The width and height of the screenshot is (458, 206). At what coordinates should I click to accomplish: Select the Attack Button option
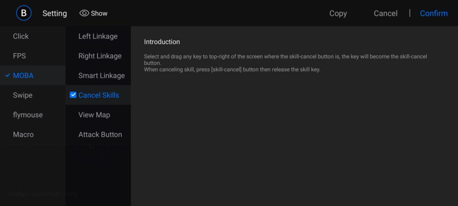click(x=100, y=135)
